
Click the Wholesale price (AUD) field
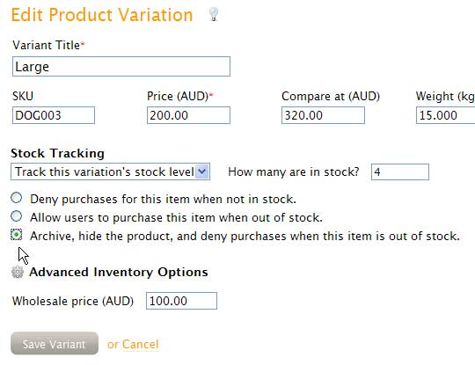coord(181,301)
